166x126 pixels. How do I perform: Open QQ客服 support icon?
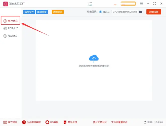point(47,122)
